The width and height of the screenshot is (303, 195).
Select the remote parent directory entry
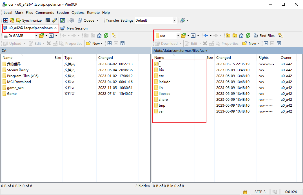click(x=158, y=64)
